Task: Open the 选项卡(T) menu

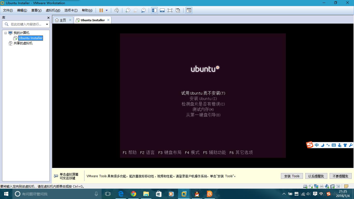Action: coord(71,10)
